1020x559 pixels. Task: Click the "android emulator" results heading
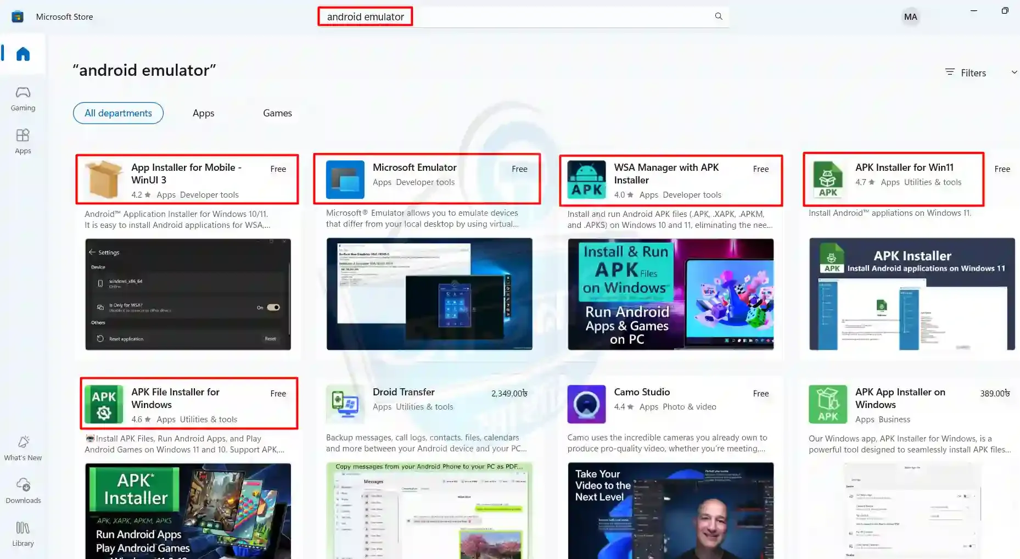(144, 70)
